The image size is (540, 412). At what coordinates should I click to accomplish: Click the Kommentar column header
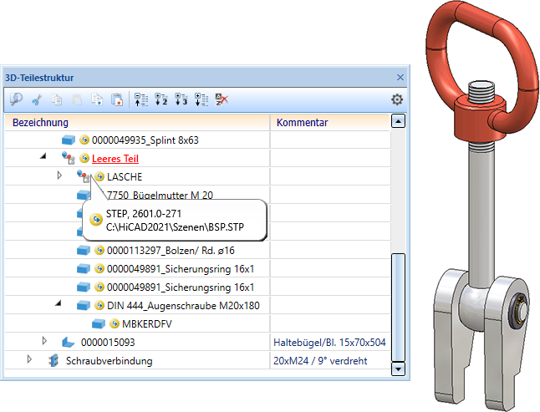(302, 123)
